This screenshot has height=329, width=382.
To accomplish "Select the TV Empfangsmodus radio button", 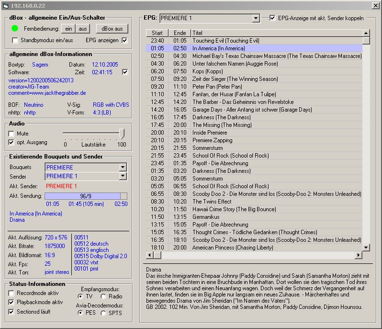I will (x=80, y=296).
